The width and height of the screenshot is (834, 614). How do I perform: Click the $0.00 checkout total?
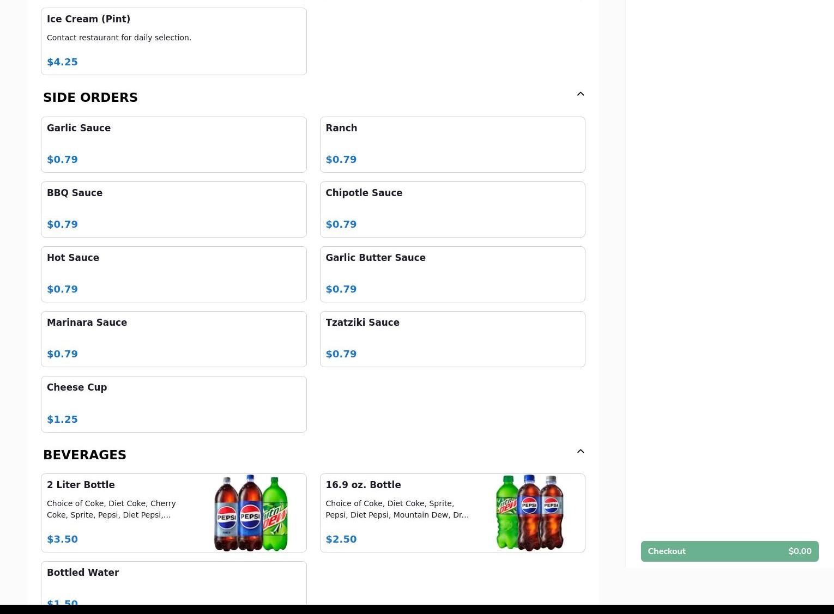click(800, 551)
